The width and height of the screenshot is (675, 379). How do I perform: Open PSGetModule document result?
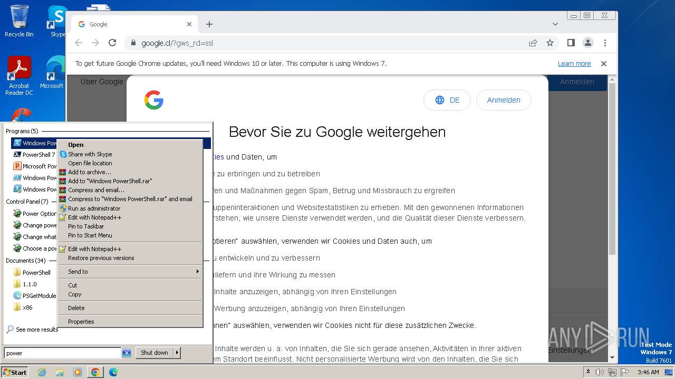[34, 296]
